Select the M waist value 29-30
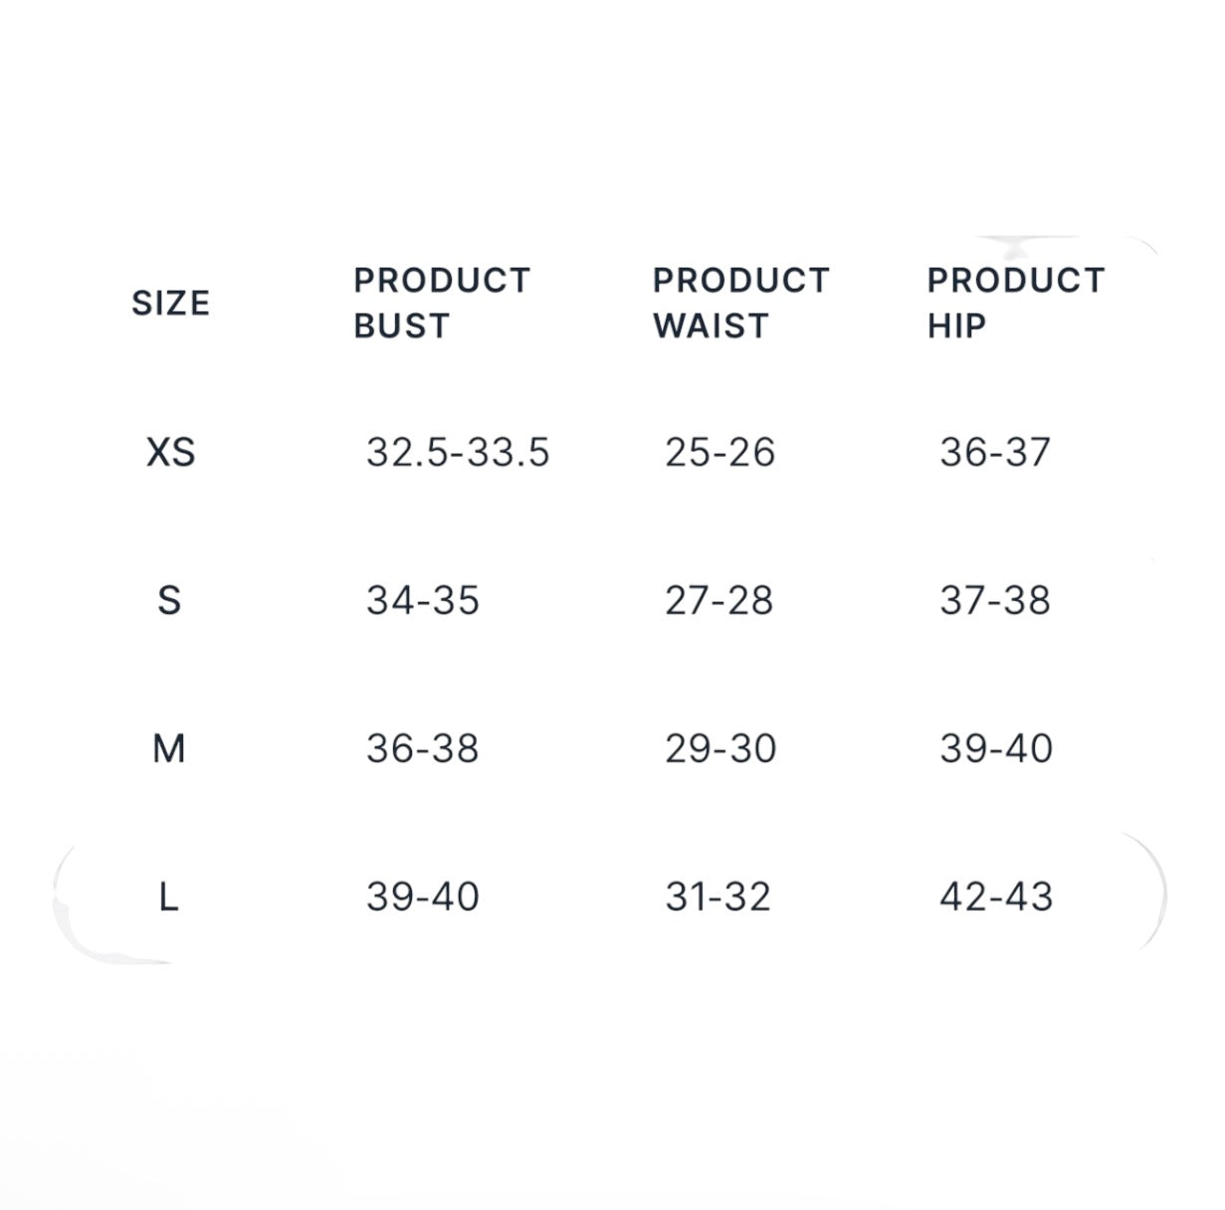 pyautogui.click(x=720, y=749)
